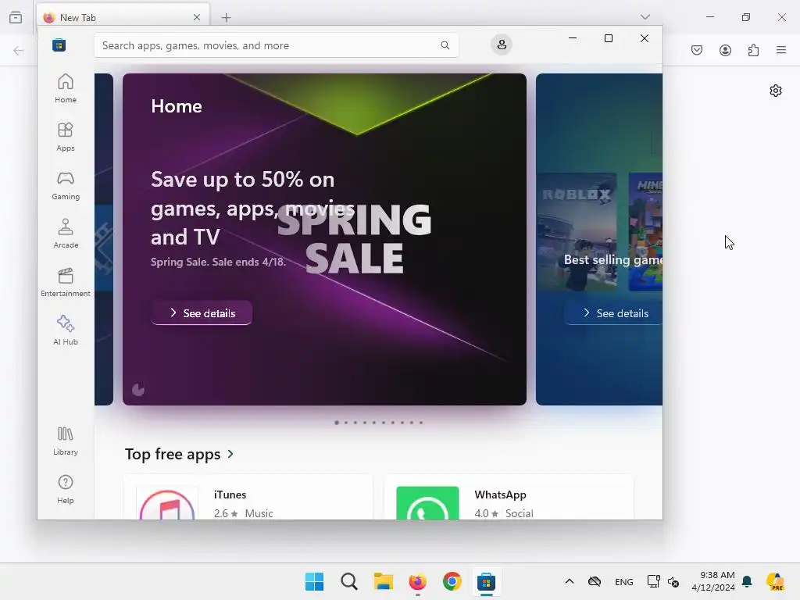Click the ENG language indicator
This screenshot has height=600, width=800.
click(624, 582)
